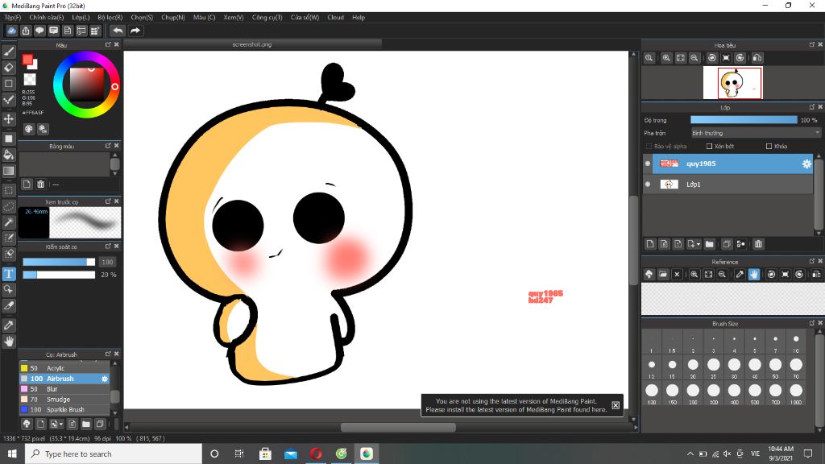Click the cloud save icon in the toolbar

point(11,31)
